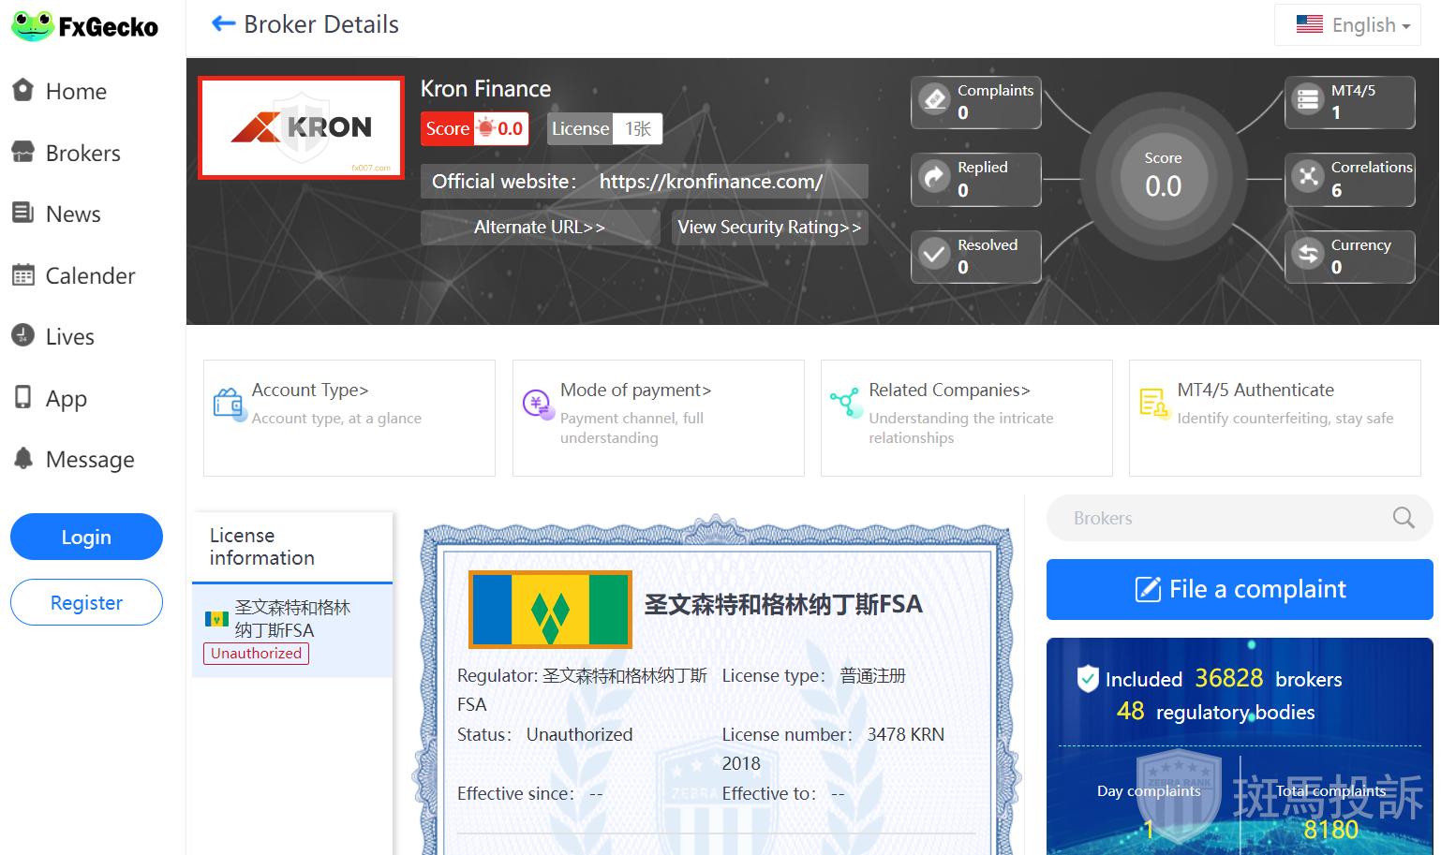Image resolution: width=1441 pixels, height=855 pixels.
Task: Click the FxGecko frog logo
Action: point(32,26)
